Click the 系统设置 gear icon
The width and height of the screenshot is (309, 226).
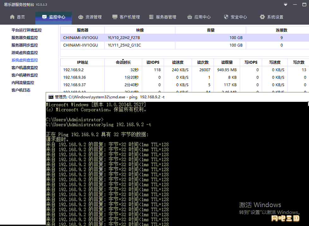coord(262,17)
